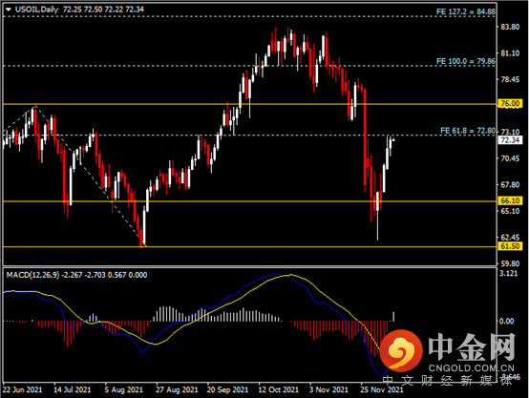This screenshot has height=398, width=529.
Task: Click the 12 Oct 2021 date label
Action: coord(278,390)
